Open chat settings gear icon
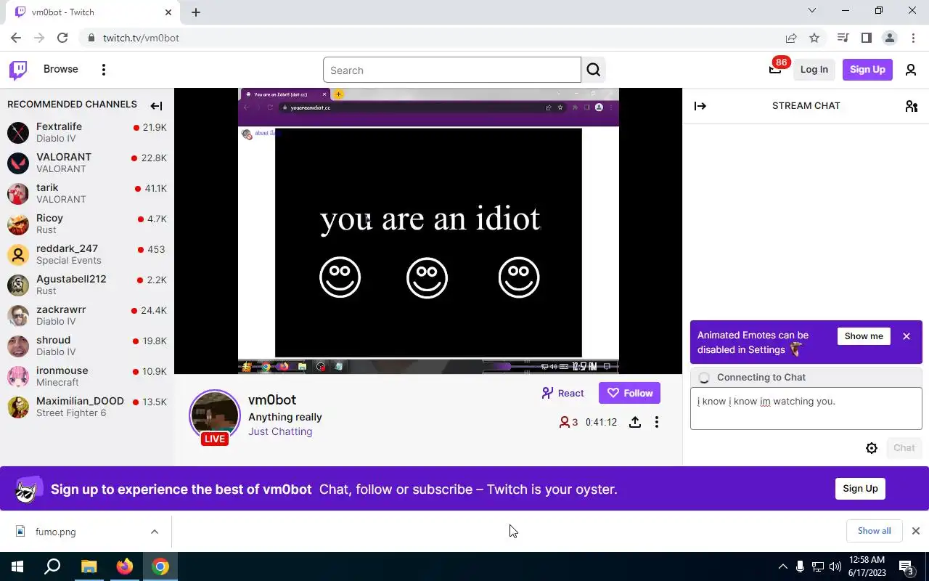Image resolution: width=929 pixels, height=581 pixels. click(872, 448)
